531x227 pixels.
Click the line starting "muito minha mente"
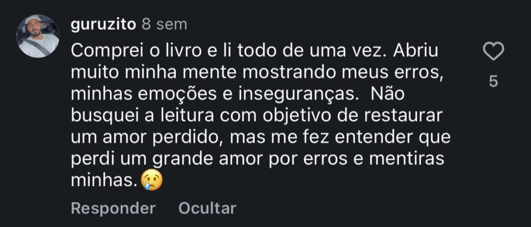coord(257,73)
